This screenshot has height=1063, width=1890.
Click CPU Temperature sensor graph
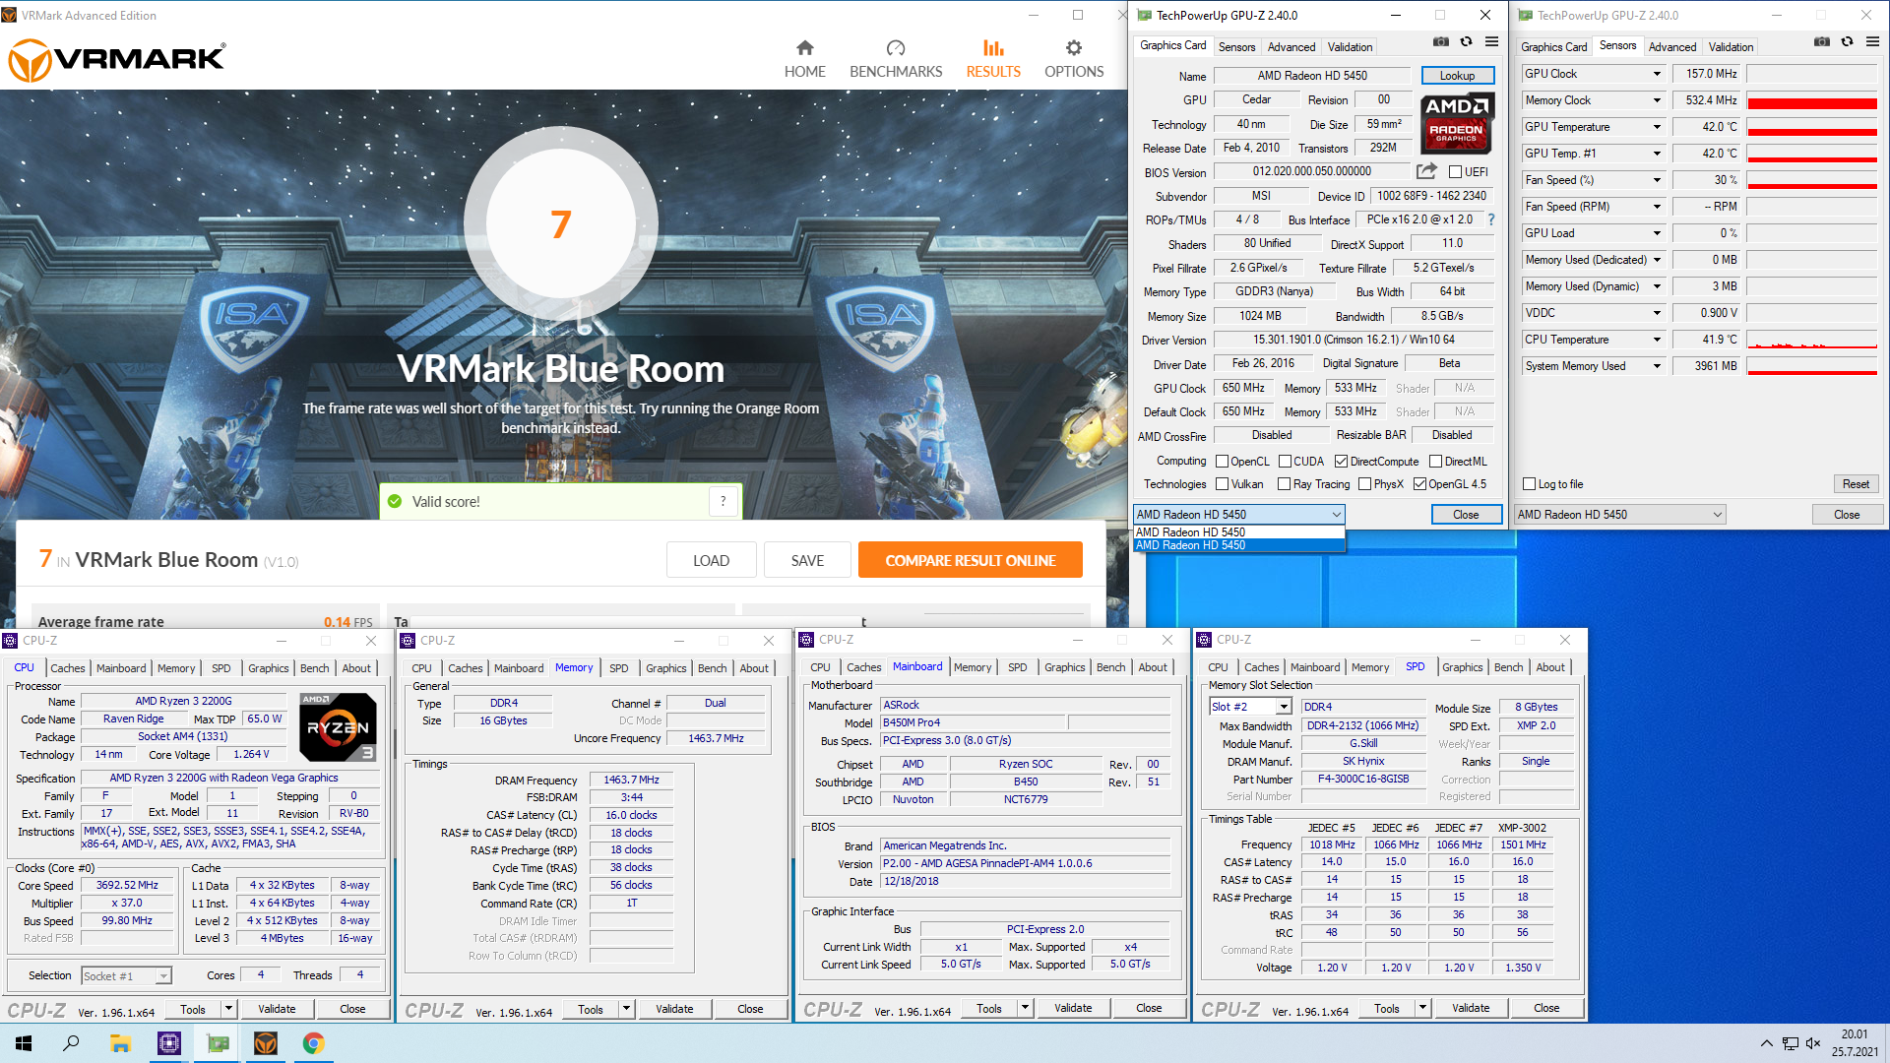1811,340
